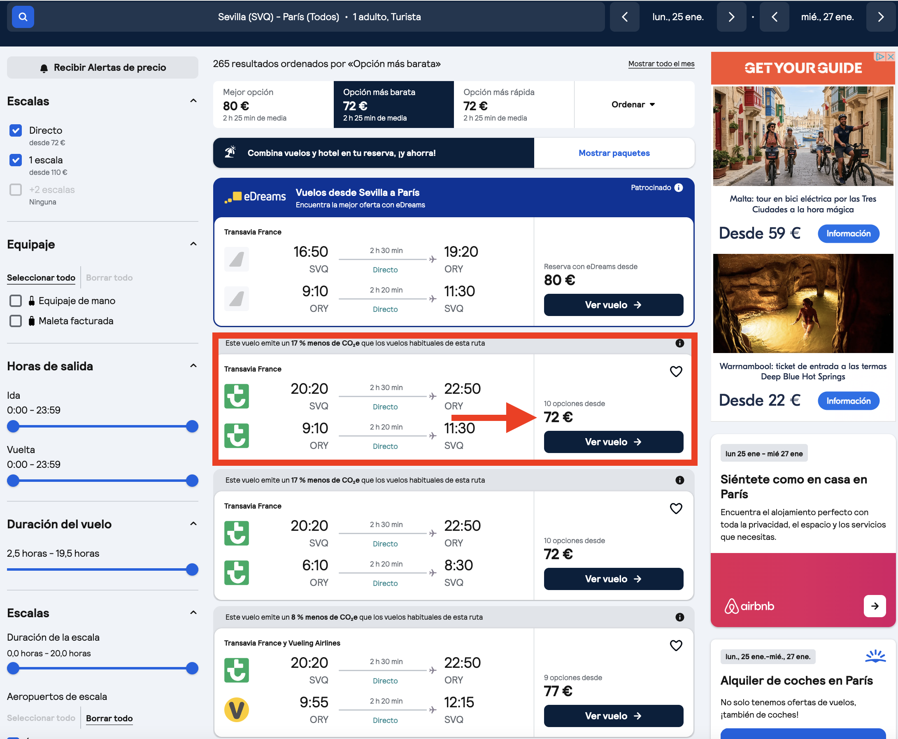
Task: Click the Duración del vuelo slider handle
Action: click(193, 570)
